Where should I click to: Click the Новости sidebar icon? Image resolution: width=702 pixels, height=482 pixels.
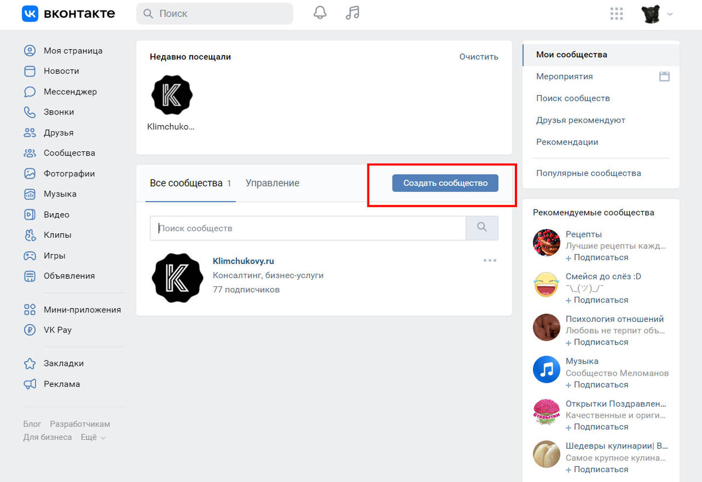(x=30, y=71)
